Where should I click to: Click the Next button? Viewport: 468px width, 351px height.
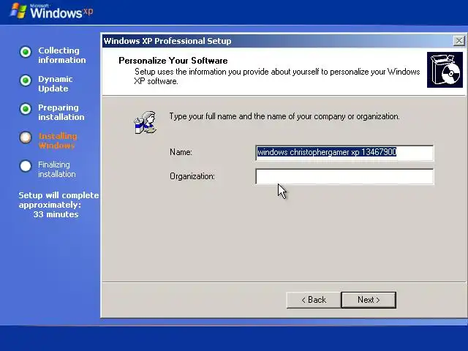(x=369, y=300)
